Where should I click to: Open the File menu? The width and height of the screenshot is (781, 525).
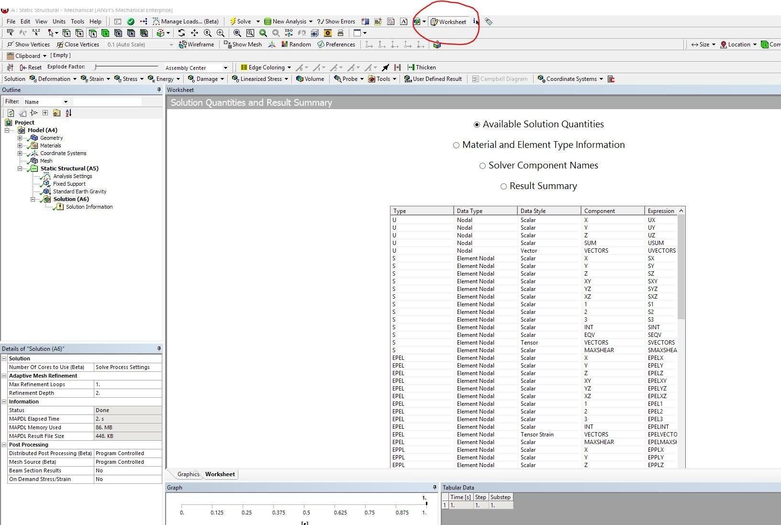(x=11, y=22)
